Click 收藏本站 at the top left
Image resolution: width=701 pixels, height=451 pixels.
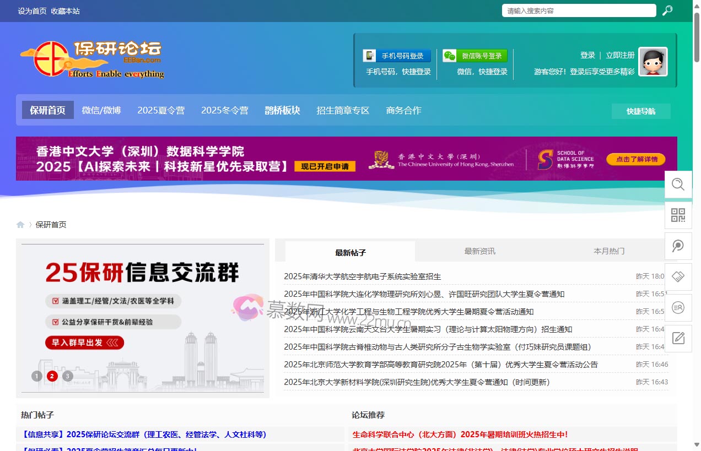click(x=64, y=10)
